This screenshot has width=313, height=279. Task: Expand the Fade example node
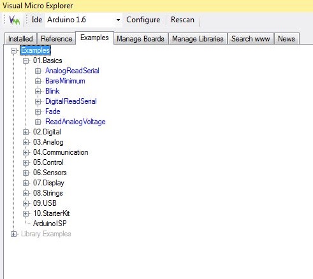tap(38, 111)
